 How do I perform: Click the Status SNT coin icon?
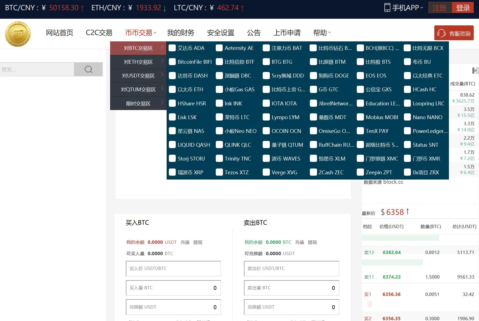407,145
